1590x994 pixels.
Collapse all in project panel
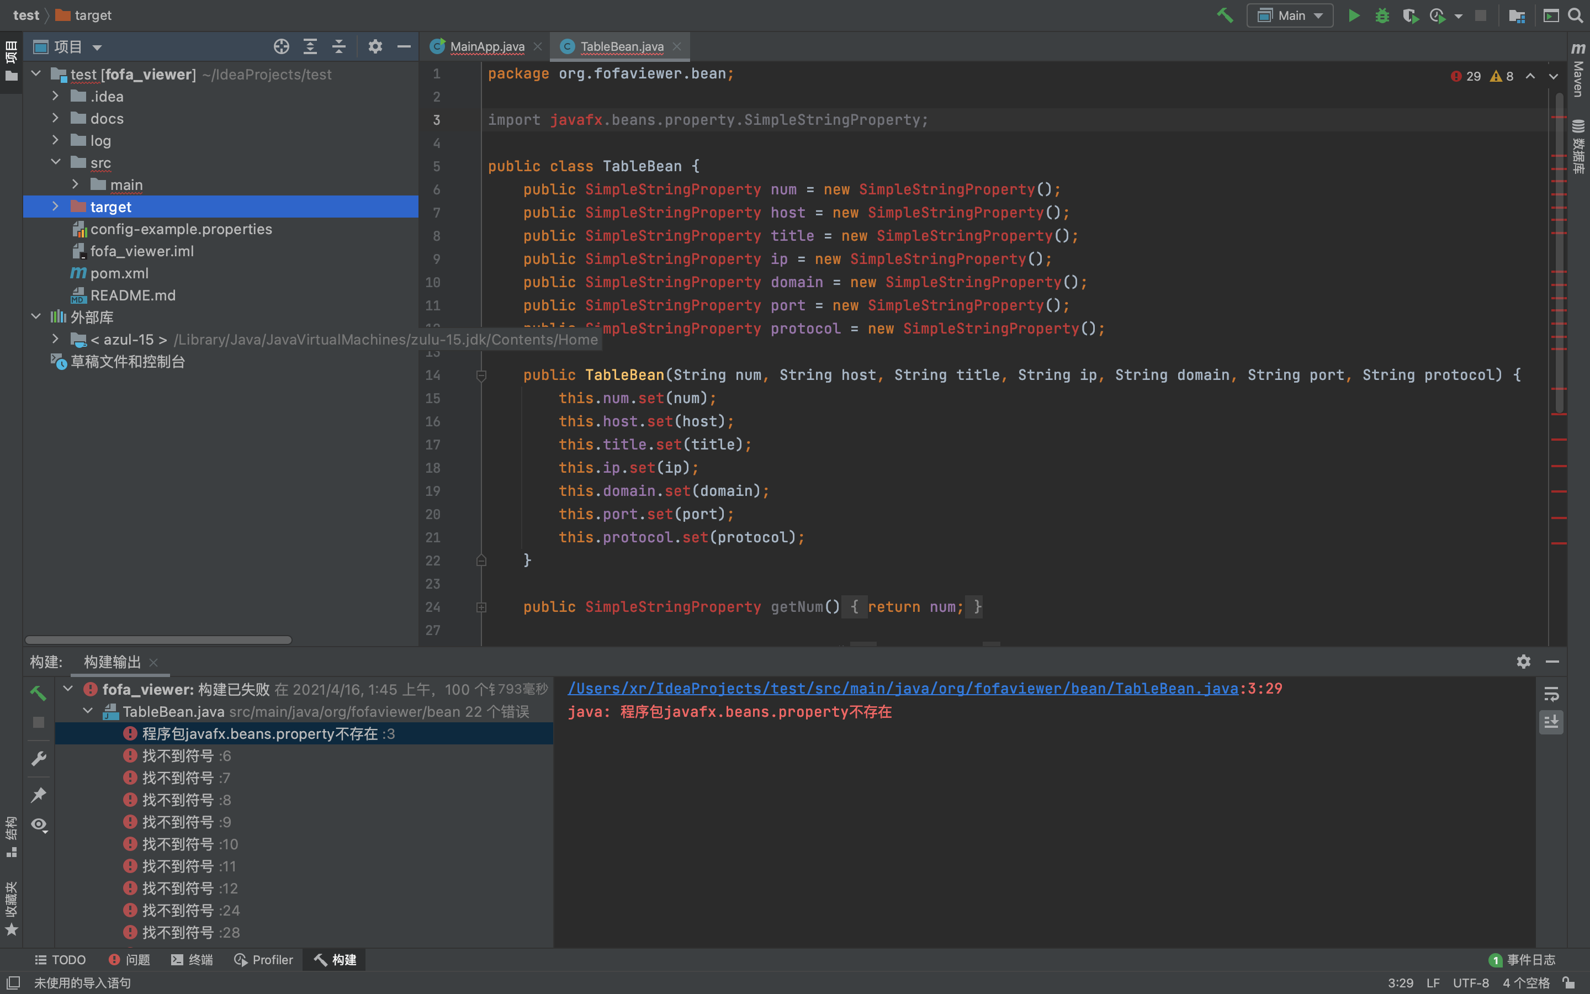coord(338,47)
